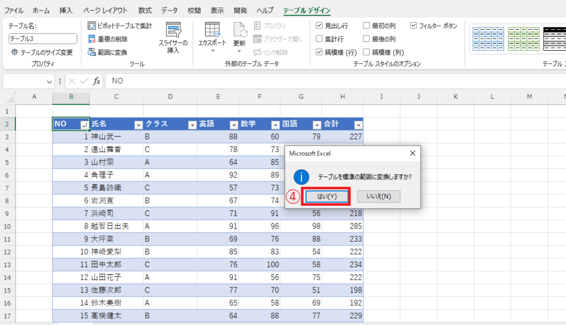Click cell containing 越智日出夫
566x325 pixels.
click(x=116, y=226)
